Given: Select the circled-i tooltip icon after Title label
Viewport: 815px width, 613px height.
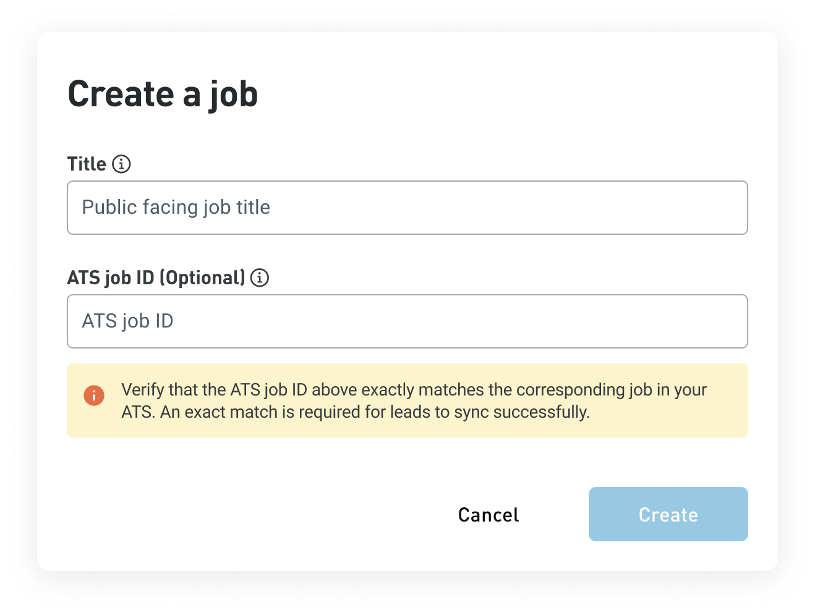Looking at the screenshot, I should tap(122, 164).
